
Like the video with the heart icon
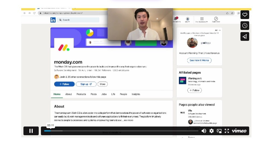(x=245, y=15)
